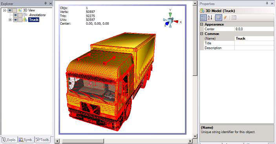Toggle visibility of 3D View node
Image resolution: width=276 pixels, height=144 pixels.
(10, 10)
